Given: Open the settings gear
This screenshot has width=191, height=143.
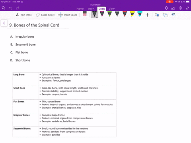Looking at the screenshot, I should [180, 8].
